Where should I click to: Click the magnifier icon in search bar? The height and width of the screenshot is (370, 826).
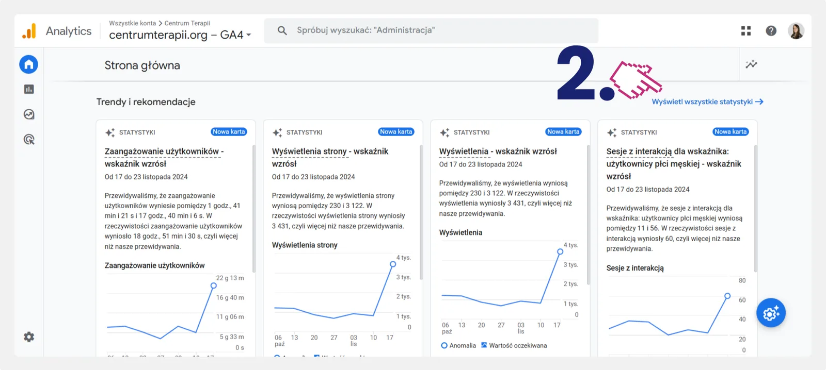point(282,30)
